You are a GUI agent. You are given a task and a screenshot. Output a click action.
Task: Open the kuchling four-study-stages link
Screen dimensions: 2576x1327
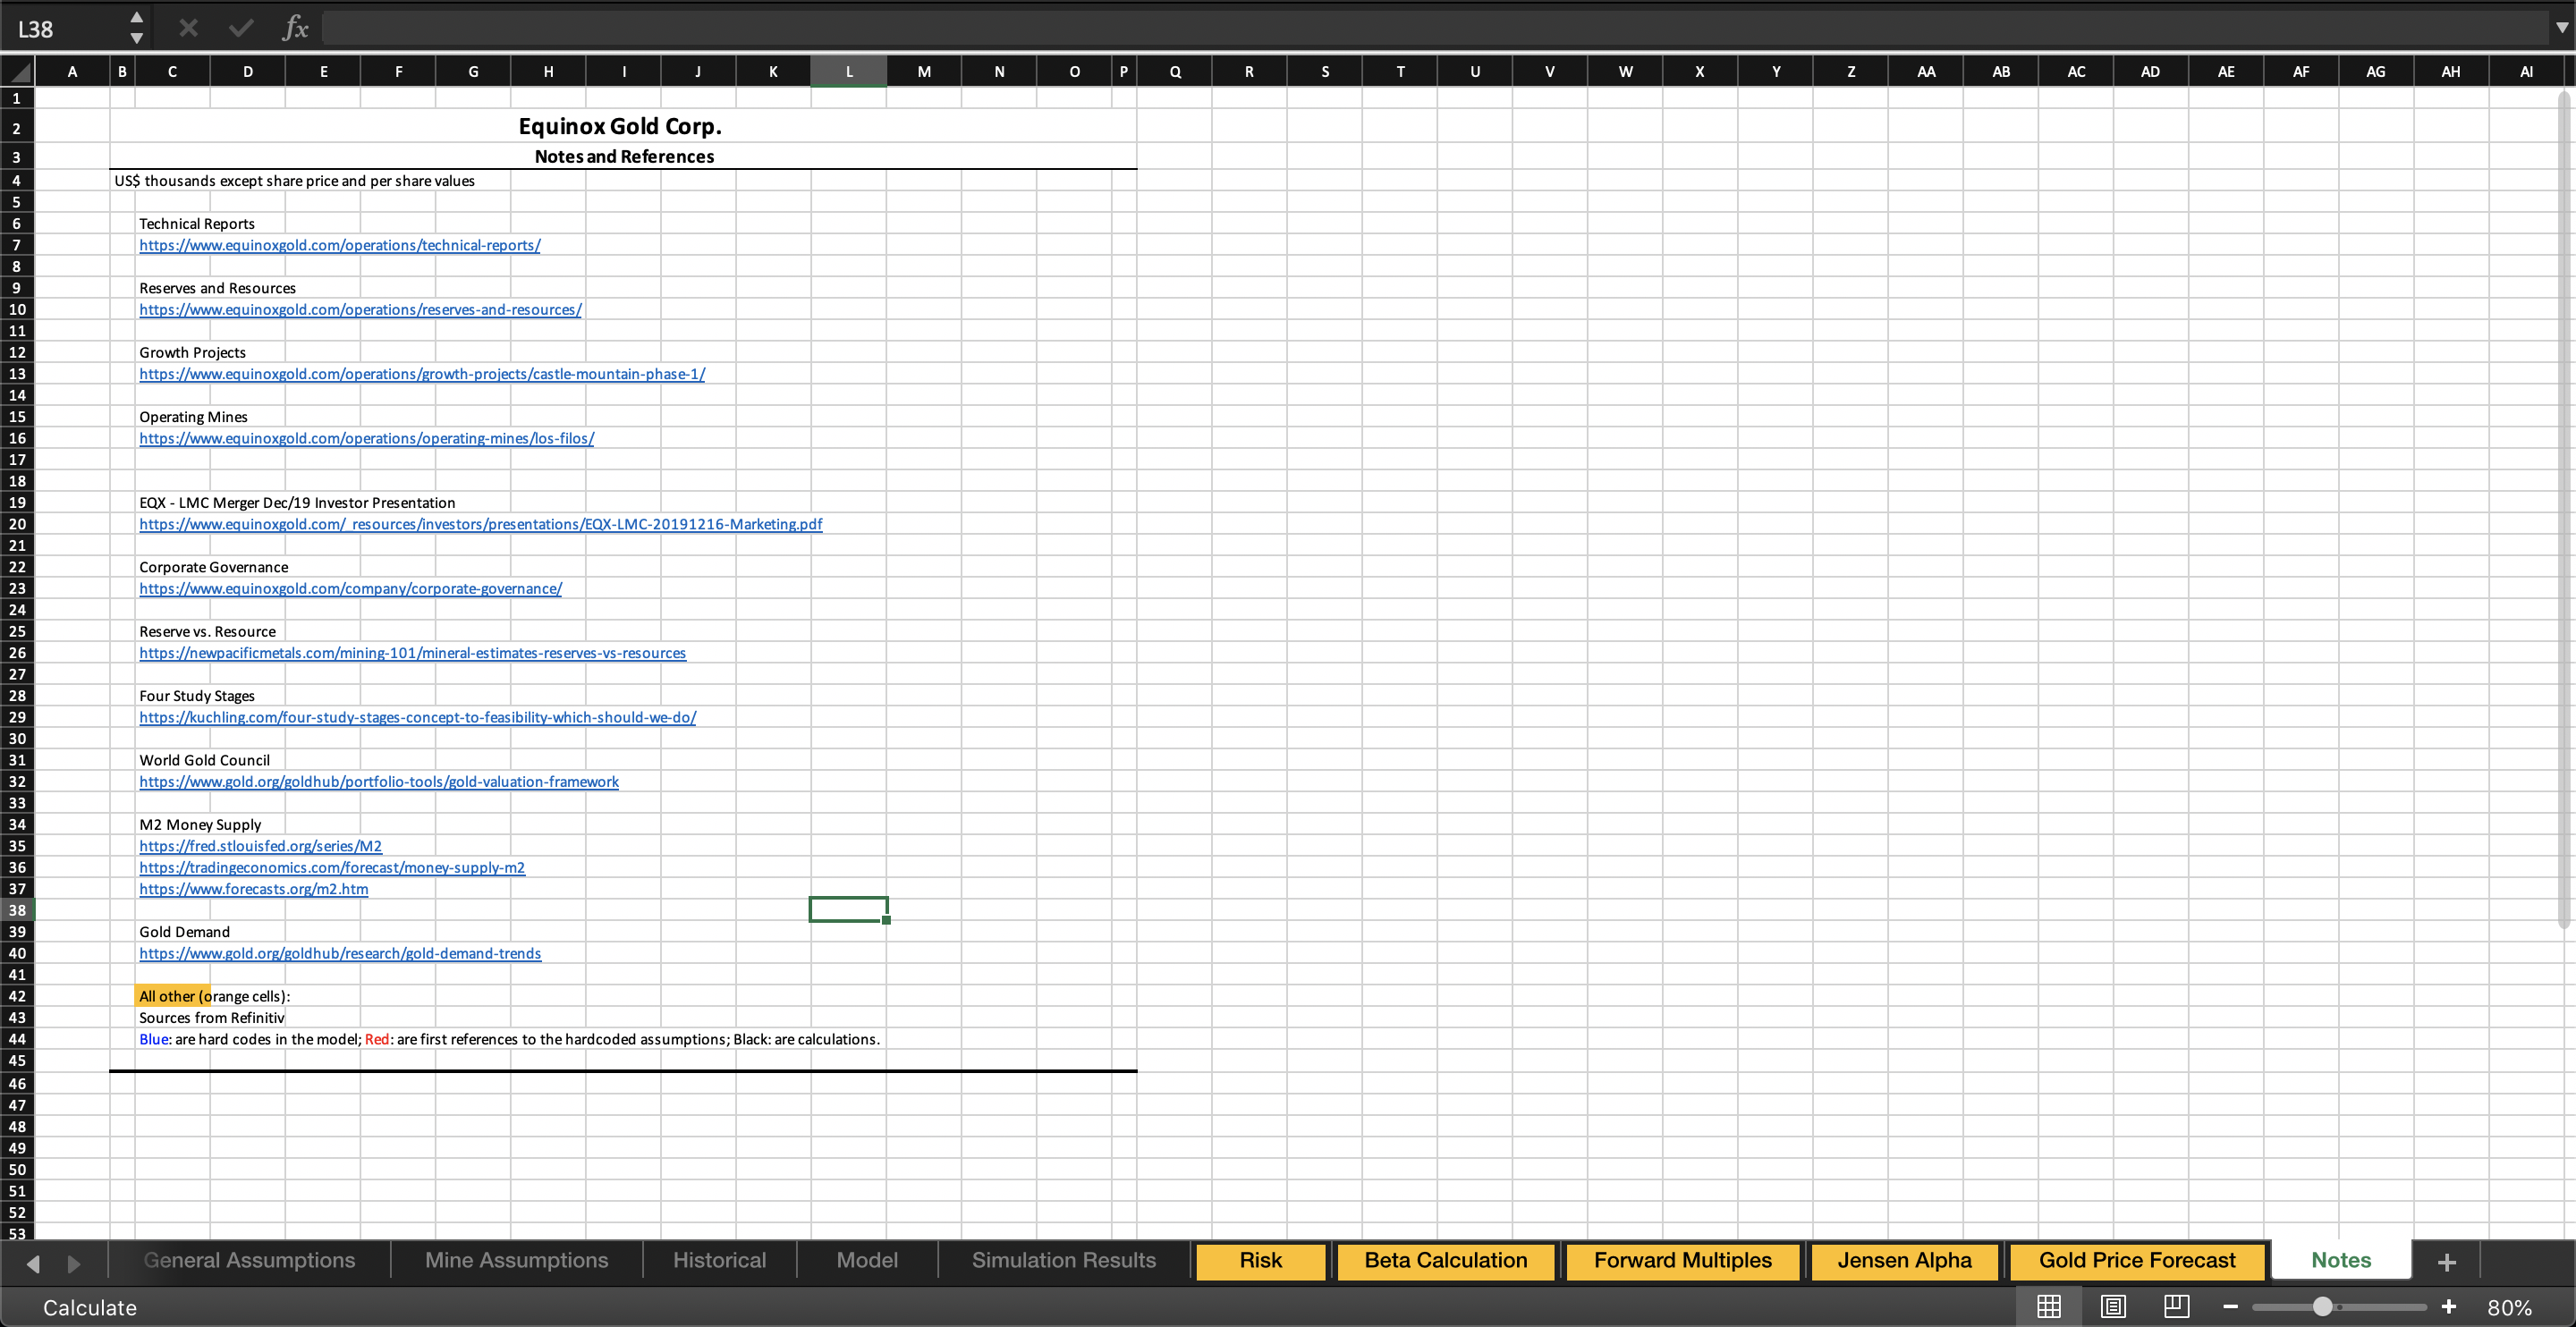point(418,717)
